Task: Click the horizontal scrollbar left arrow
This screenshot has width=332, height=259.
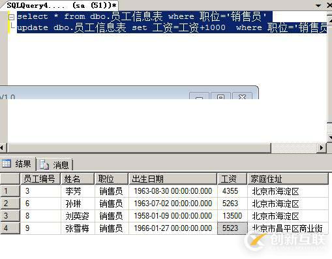Action: (2, 148)
